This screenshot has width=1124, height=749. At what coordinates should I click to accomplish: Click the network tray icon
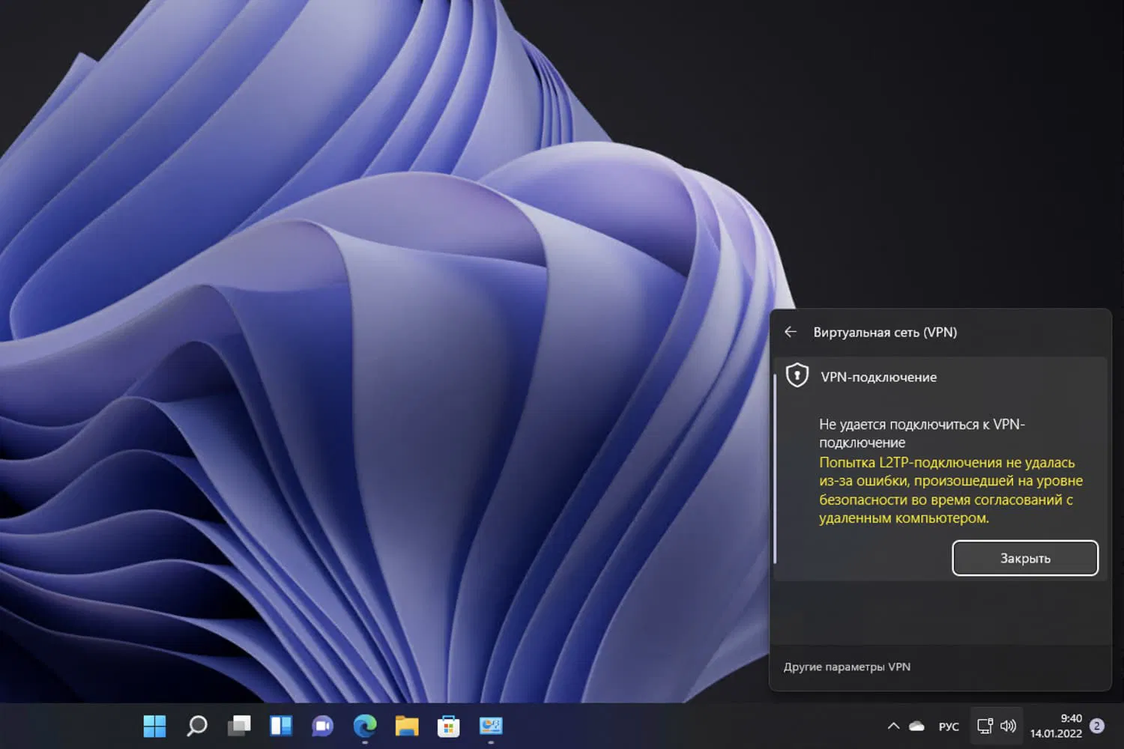pyautogui.click(x=985, y=726)
